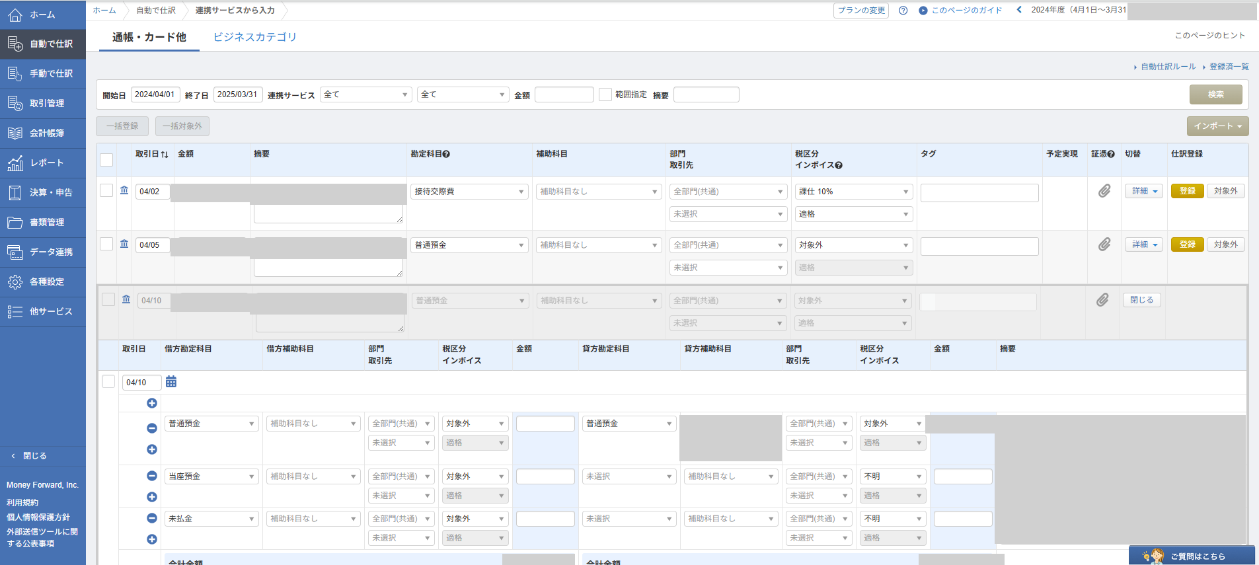This screenshot has width=1259, height=565.
Task: Check the 04/02 transaction checkbox
Action: (106, 190)
